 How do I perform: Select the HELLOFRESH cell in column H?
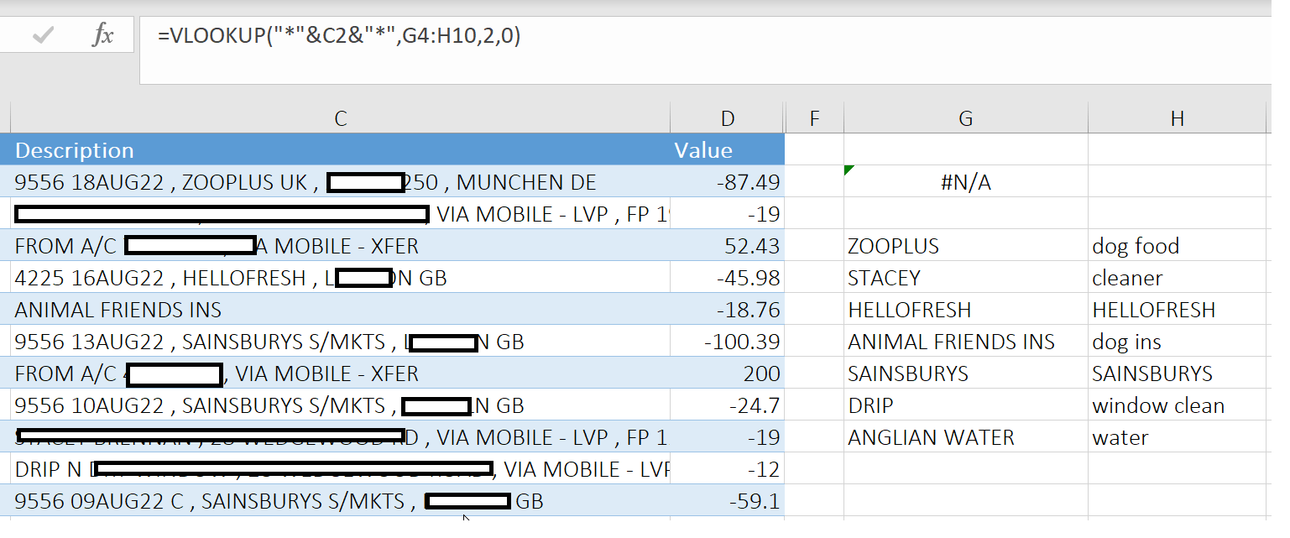1177,310
